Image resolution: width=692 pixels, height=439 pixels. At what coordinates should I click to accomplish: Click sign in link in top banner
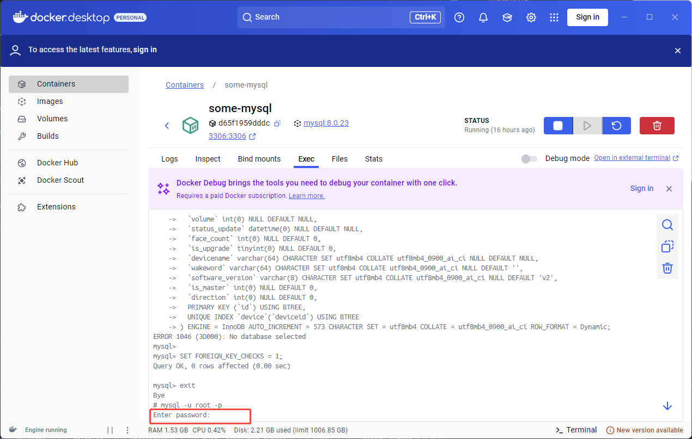click(x=145, y=50)
